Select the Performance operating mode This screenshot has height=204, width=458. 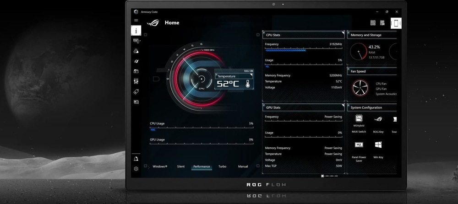[202, 166]
